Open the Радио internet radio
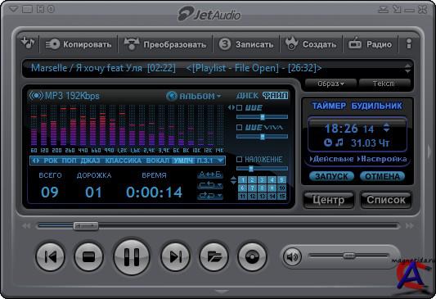Screen dimensions: 436x299 pos(370,44)
